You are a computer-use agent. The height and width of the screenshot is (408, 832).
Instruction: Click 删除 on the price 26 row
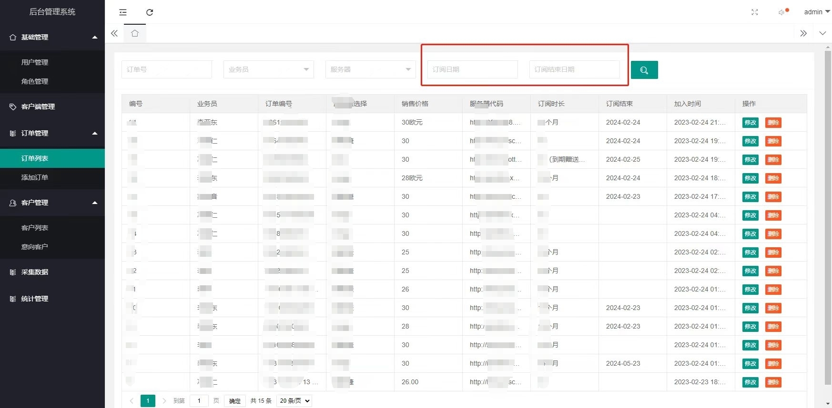coord(773,290)
